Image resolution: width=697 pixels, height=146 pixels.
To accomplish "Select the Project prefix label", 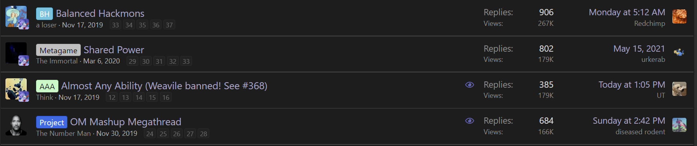I will (52, 122).
